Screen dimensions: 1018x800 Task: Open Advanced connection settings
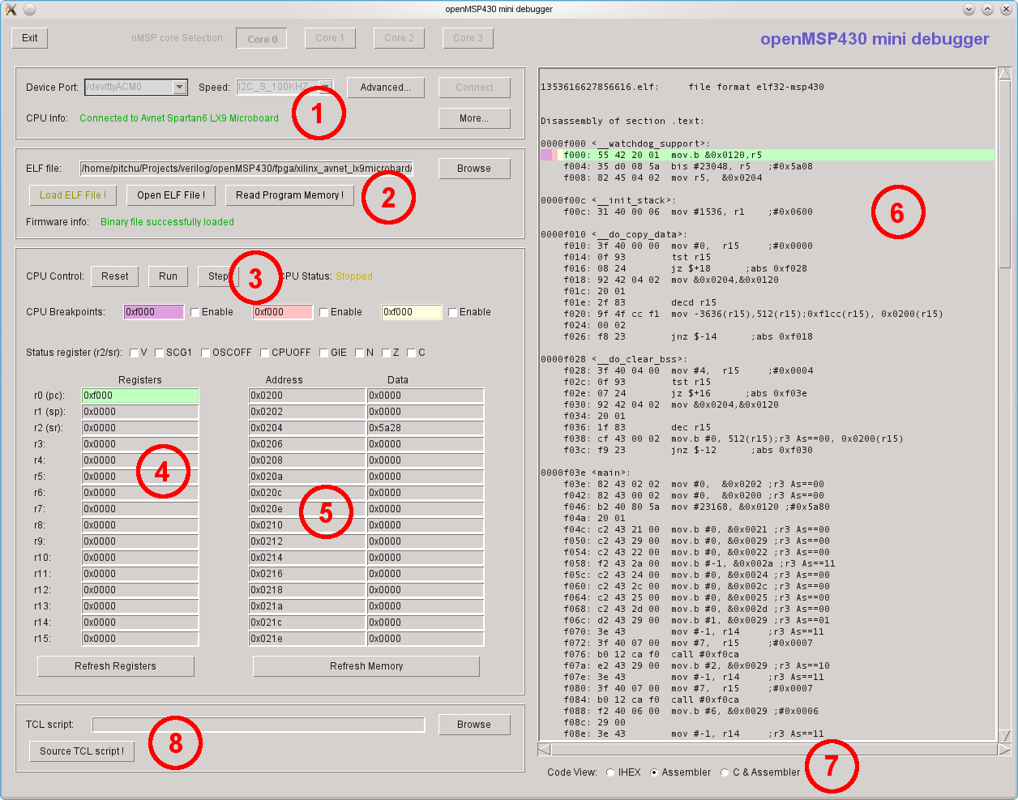386,88
